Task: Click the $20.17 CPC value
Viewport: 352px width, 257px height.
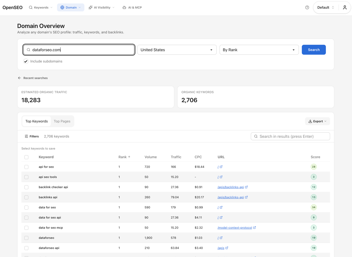Action: click(x=199, y=197)
